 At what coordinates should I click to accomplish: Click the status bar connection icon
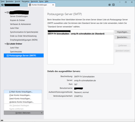coord(2,120)
